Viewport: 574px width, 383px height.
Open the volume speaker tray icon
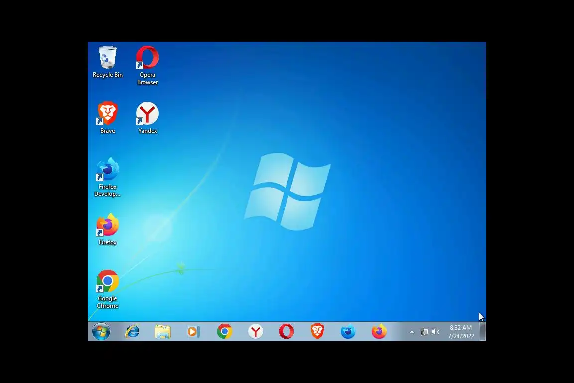pos(435,332)
